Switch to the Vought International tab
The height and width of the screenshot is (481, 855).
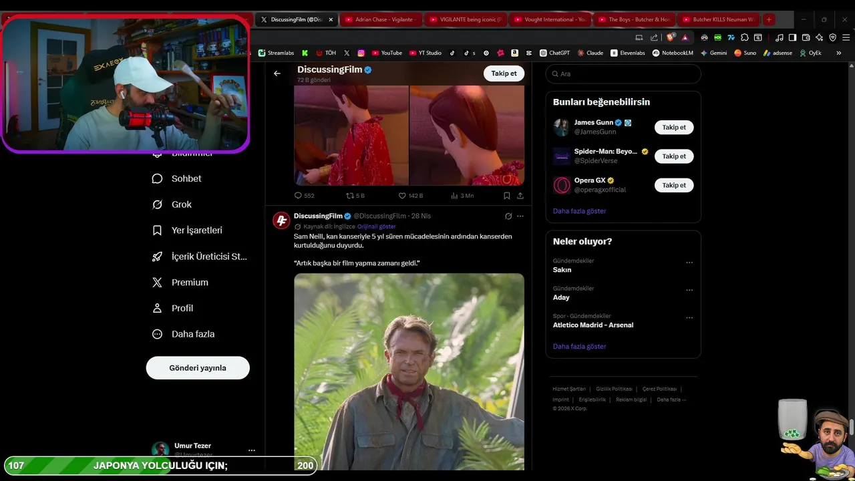[x=550, y=19]
